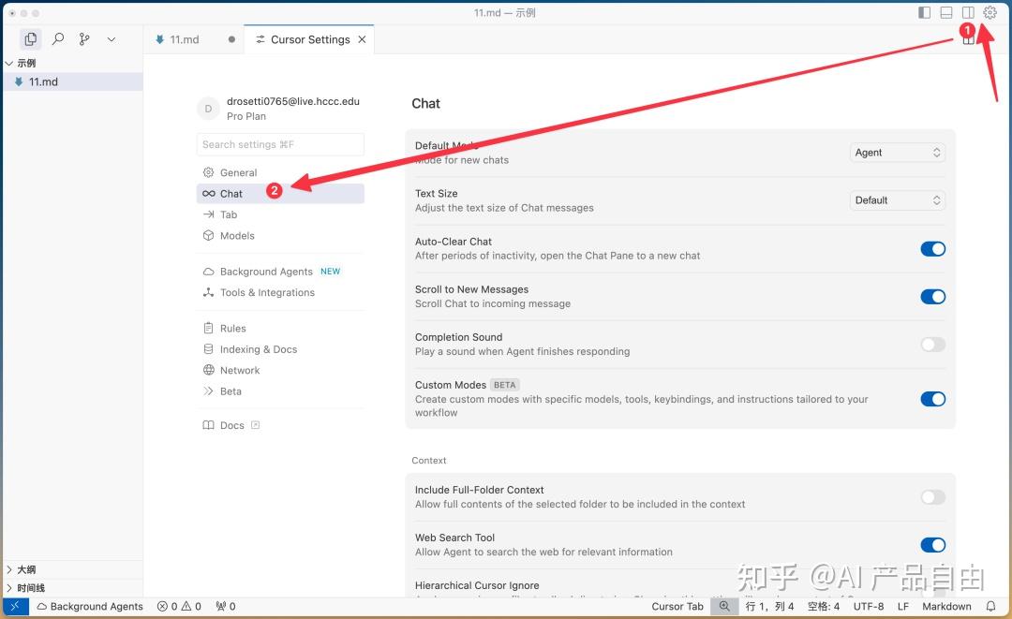Click Cursor Tab in status bar
Image resolution: width=1012 pixels, height=619 pixels.
[x=677, y=606]
